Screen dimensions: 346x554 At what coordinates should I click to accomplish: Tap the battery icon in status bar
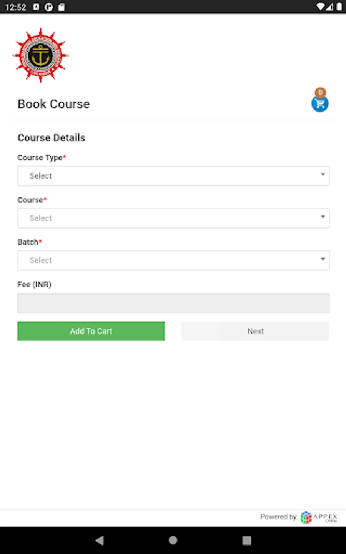click(339, 7)
